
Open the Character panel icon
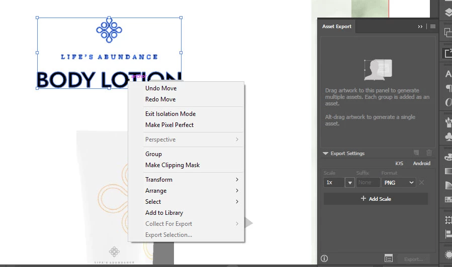click(448, 74)
